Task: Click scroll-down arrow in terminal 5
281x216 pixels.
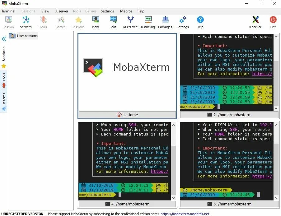Action: click(276, 198)
